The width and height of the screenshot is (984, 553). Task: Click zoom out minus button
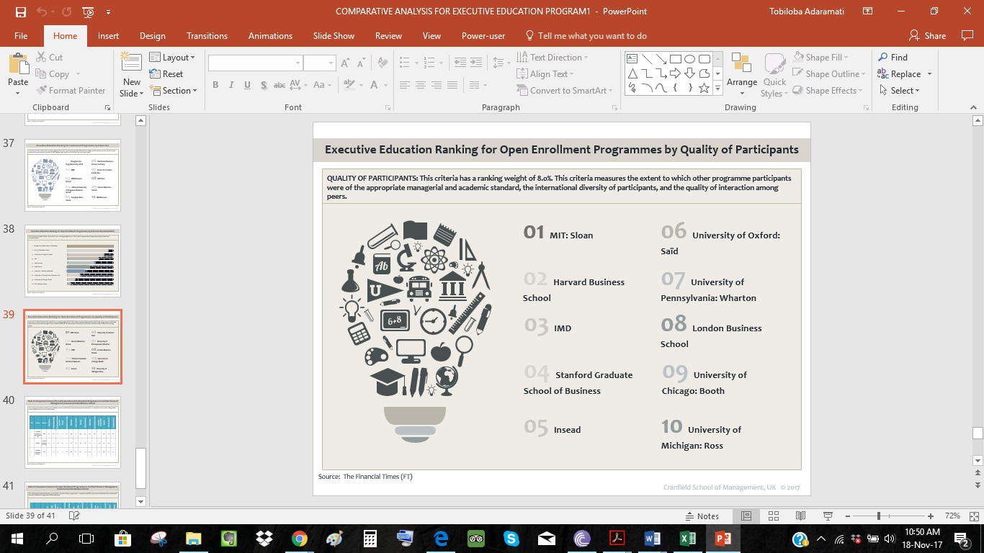click(x=849, y=516)
